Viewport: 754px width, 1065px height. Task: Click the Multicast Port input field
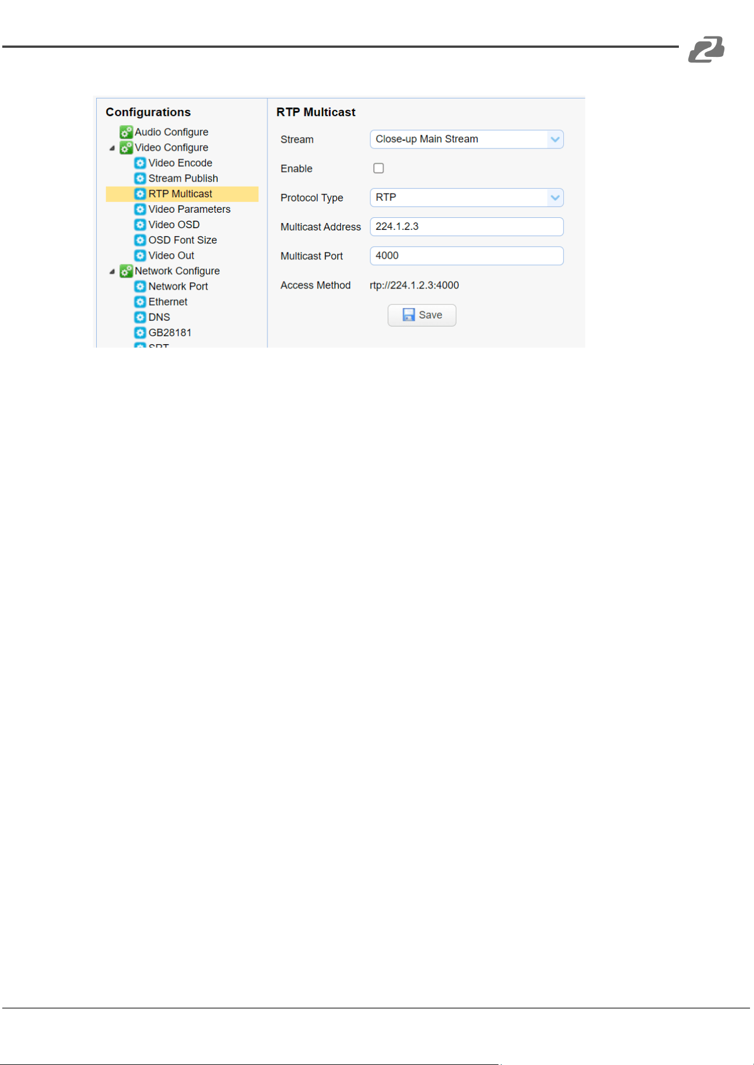[x=467, y=255]
